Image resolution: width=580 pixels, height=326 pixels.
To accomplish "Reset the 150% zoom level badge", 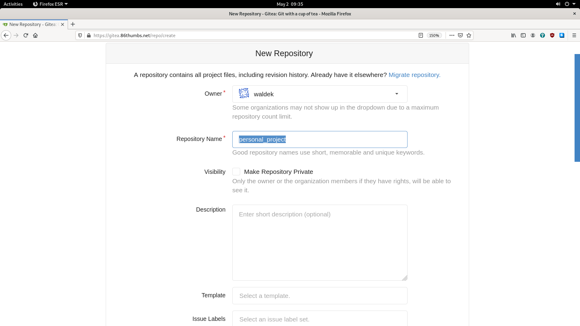I will tap(434, 35).
